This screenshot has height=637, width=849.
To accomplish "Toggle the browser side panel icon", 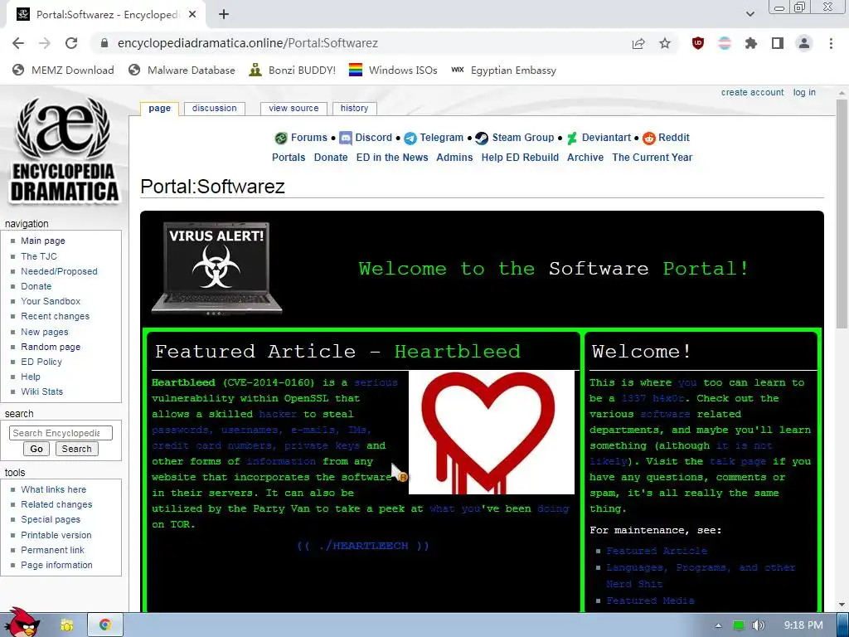I will click(778, 43).
